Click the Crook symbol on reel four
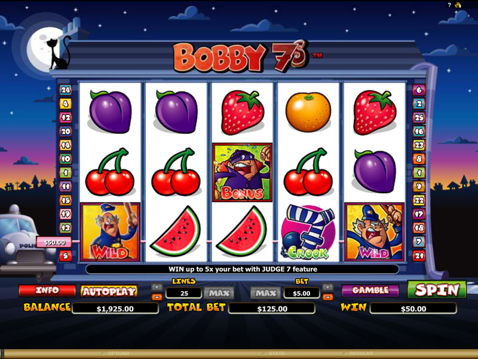This screenshot has width=478, height=359. click(308, 232)
